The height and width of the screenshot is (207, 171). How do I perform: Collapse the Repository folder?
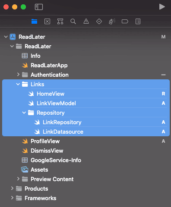[x=24, y=113]
